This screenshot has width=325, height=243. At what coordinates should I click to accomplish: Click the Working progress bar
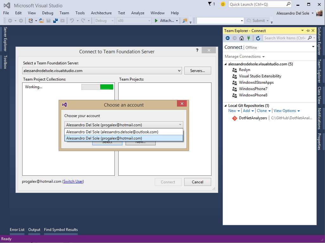97,87
